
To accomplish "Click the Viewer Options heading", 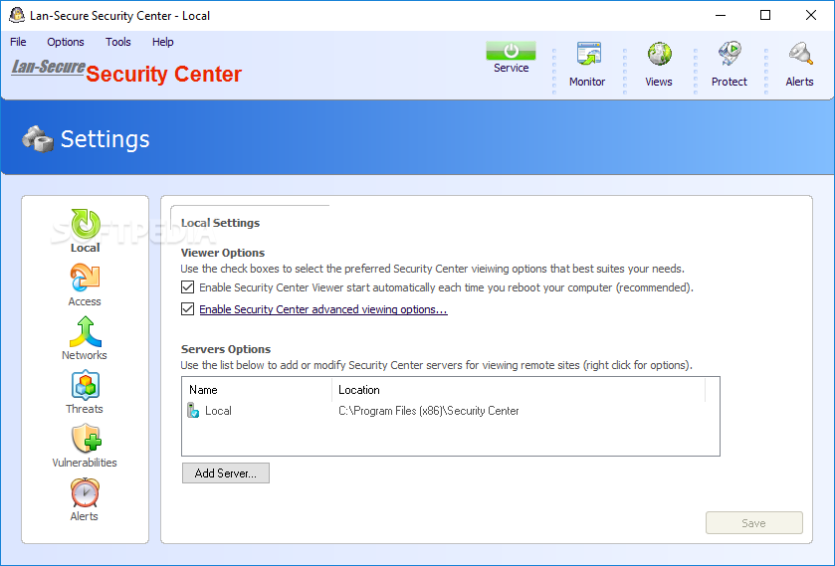I will 223,253.
